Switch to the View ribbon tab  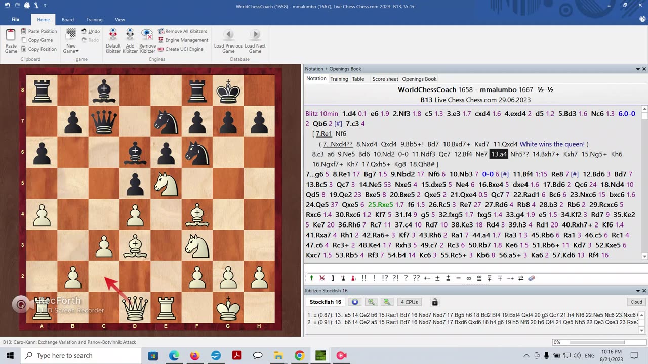(x=120, y=20)
